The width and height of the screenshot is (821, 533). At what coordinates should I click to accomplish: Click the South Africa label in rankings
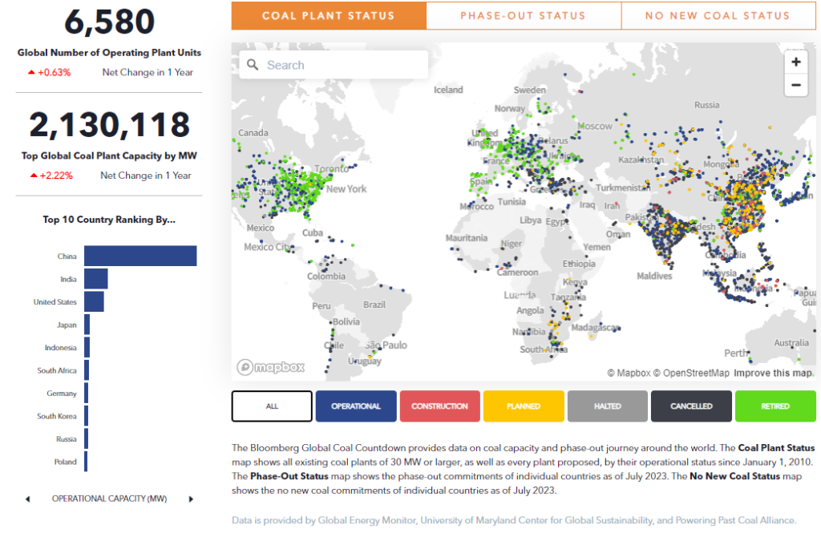point(57,370)
